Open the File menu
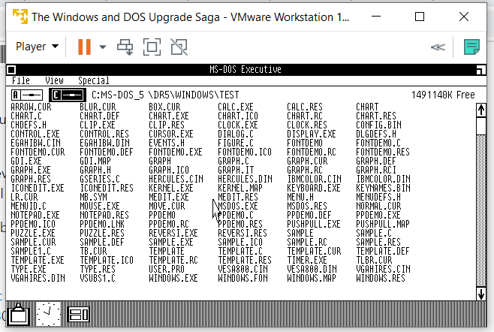Screen dimensions: 494x332 [x=21, y=80]
